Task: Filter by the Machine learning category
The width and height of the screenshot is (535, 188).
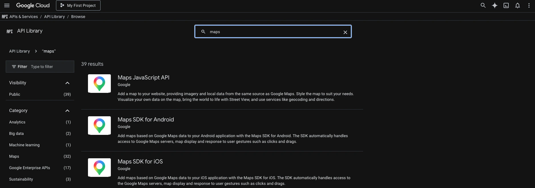Action: (40, 145)
